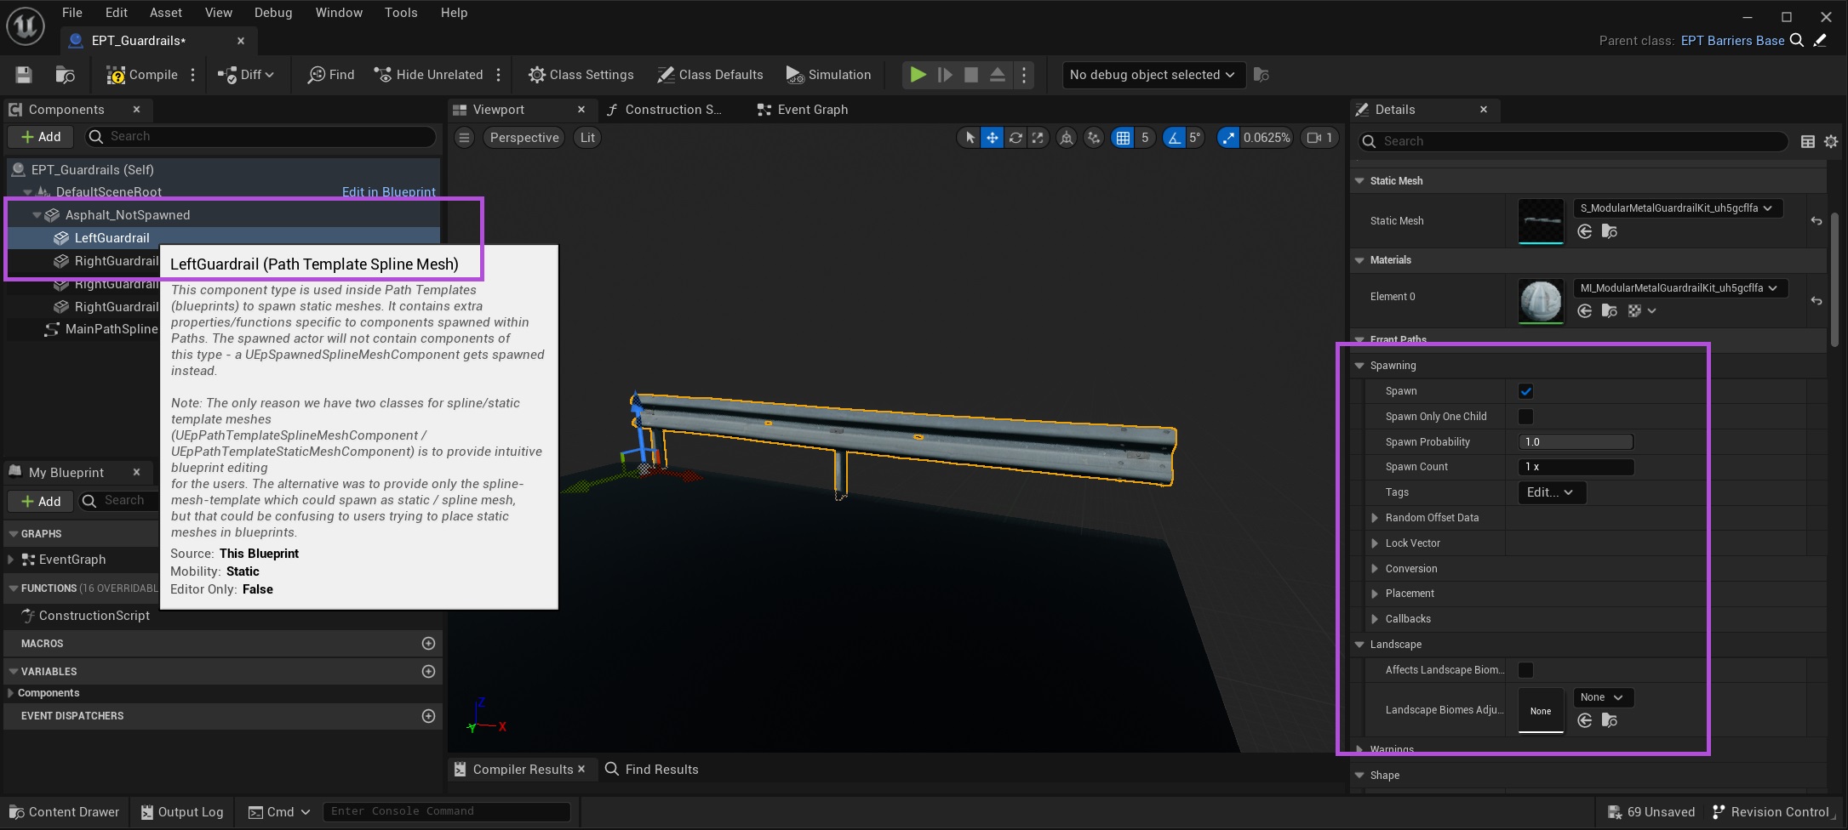Toggle grid snapping icon in viewport toolbar
The width and height of the screenshot is (1848, 830).
pyautogui.click(x=1123, y=138)
